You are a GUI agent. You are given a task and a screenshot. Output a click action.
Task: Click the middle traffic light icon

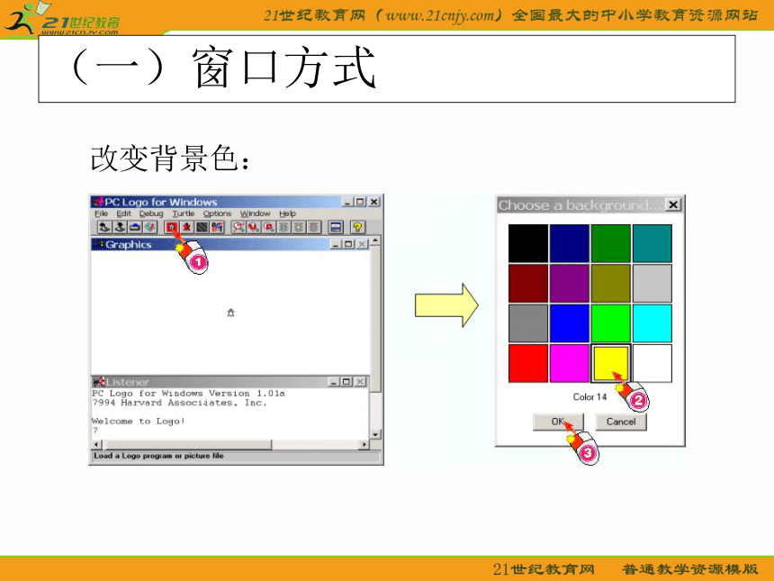[299, 227]
